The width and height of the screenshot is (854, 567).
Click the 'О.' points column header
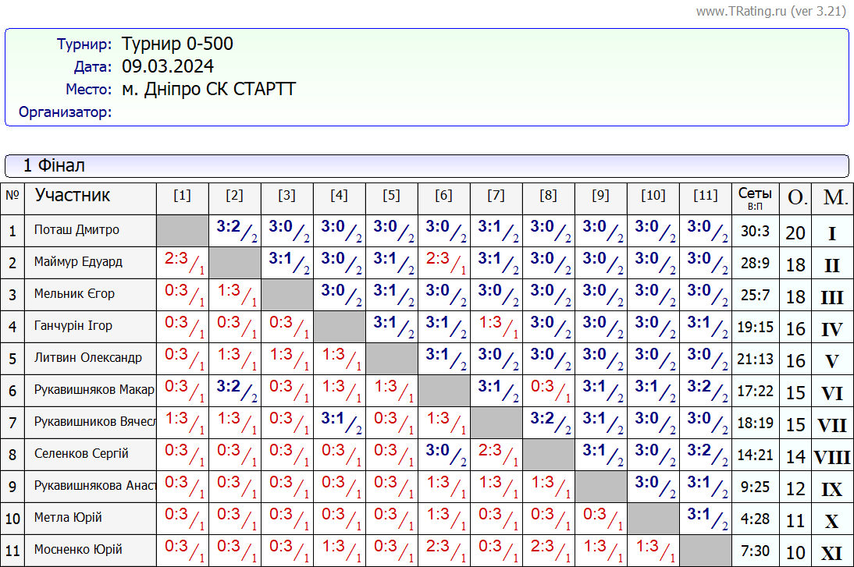point(795,198)
